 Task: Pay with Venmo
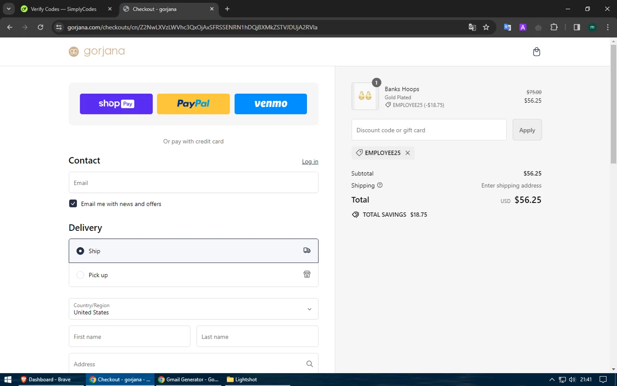click(x=271, y=104)
